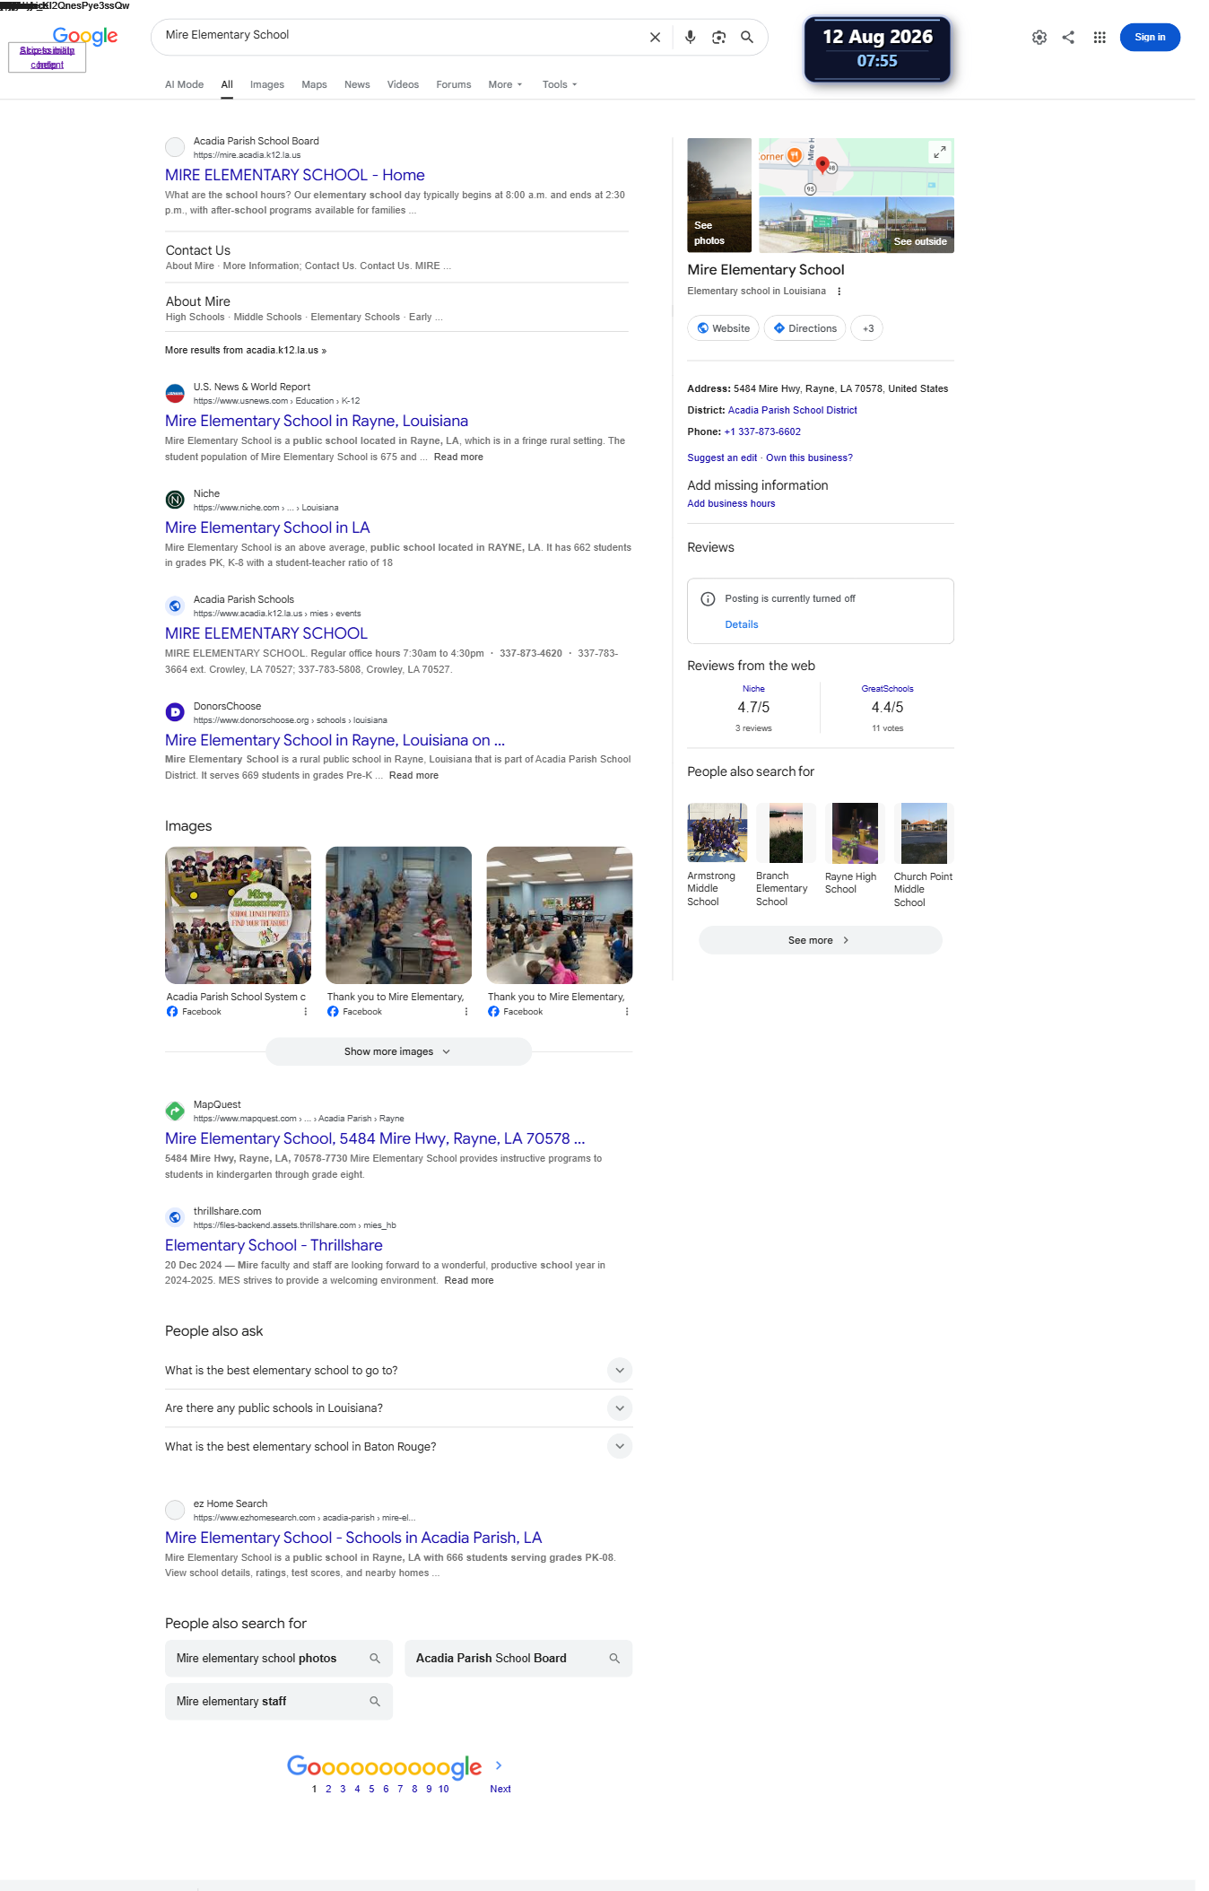Open the See photos thumbnail
This screenshot has height=1891, width=1209.
click(x=719, y=196)
